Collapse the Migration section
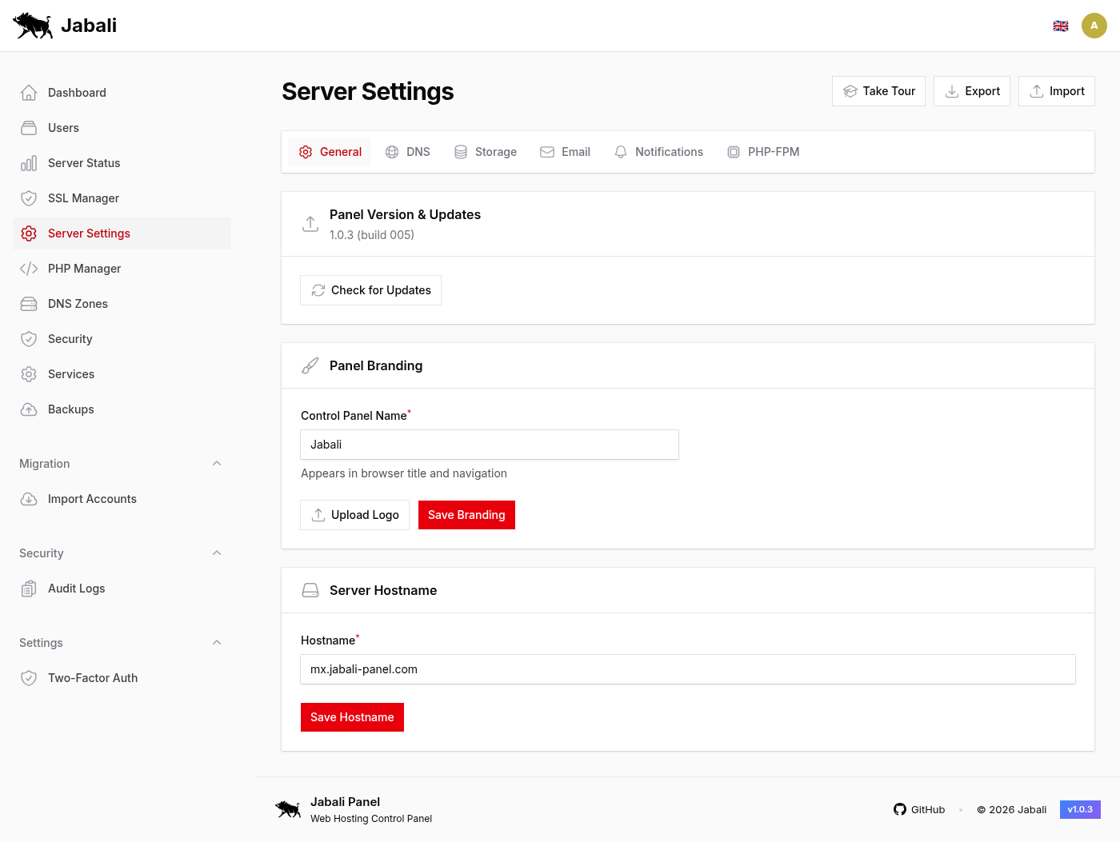The height and width of the screenshot is (842, 1120). click(x=217, y=463)
